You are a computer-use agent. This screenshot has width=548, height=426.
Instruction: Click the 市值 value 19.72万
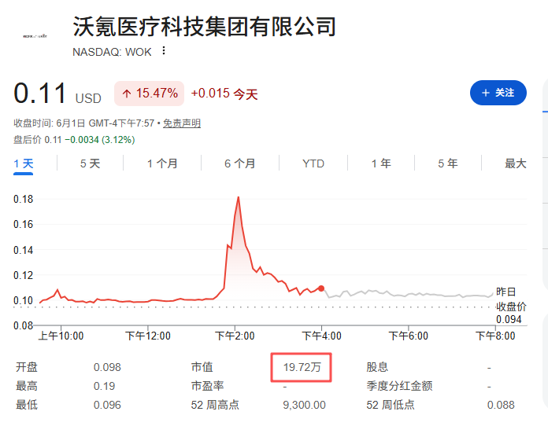tap(302, 367)
